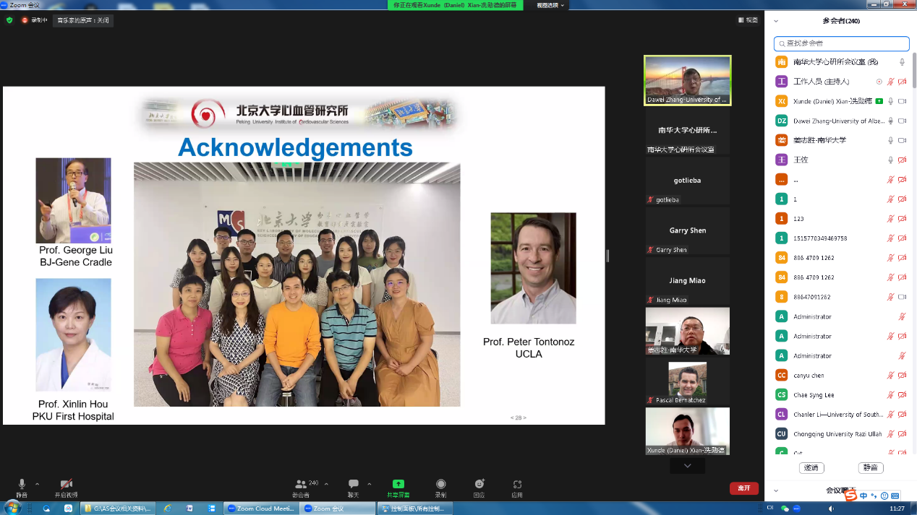Viewport: 917px width, 515px height.
Task: Expand audio options arrow beside mute
Action: tap(37, 484)
